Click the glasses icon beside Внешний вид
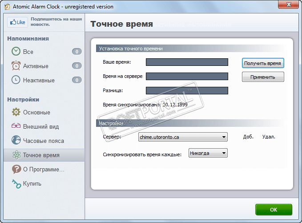Viewport: 302px width, 223px height. coord(16,126)
